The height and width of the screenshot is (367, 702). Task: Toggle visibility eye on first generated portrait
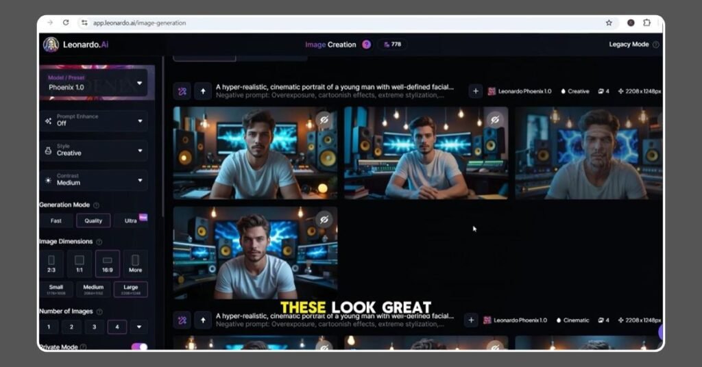coord(324,120)
